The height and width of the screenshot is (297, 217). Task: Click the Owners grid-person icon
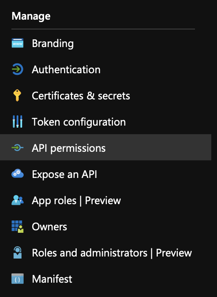click(18, 226)
